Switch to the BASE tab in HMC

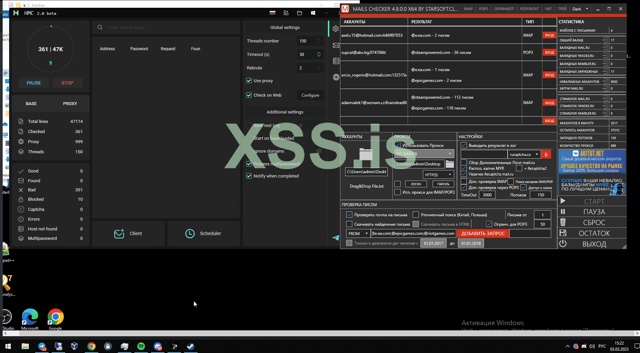(31, 103)
